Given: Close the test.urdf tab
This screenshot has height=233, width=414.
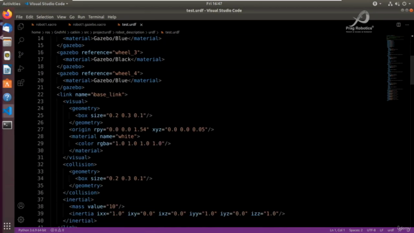Looking at the screenshot, I should point(141,25).
